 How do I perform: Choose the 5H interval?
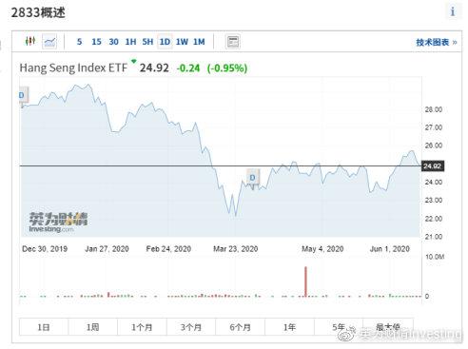147,42
